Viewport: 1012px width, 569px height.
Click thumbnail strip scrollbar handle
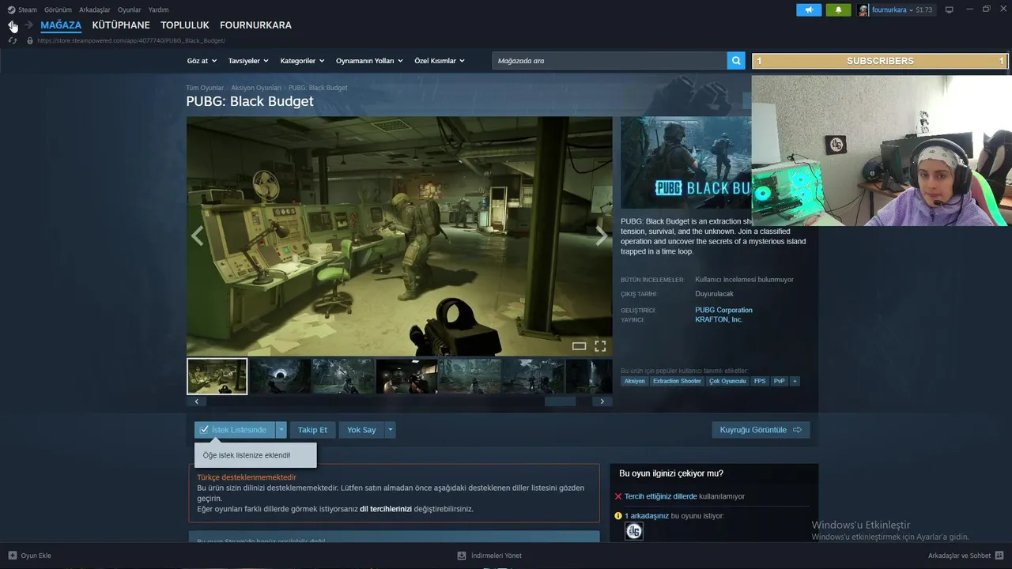click(561, 401)
